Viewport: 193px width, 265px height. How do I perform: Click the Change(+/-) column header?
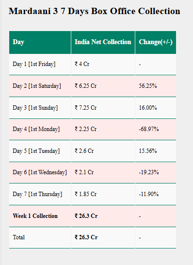[156, 42]
